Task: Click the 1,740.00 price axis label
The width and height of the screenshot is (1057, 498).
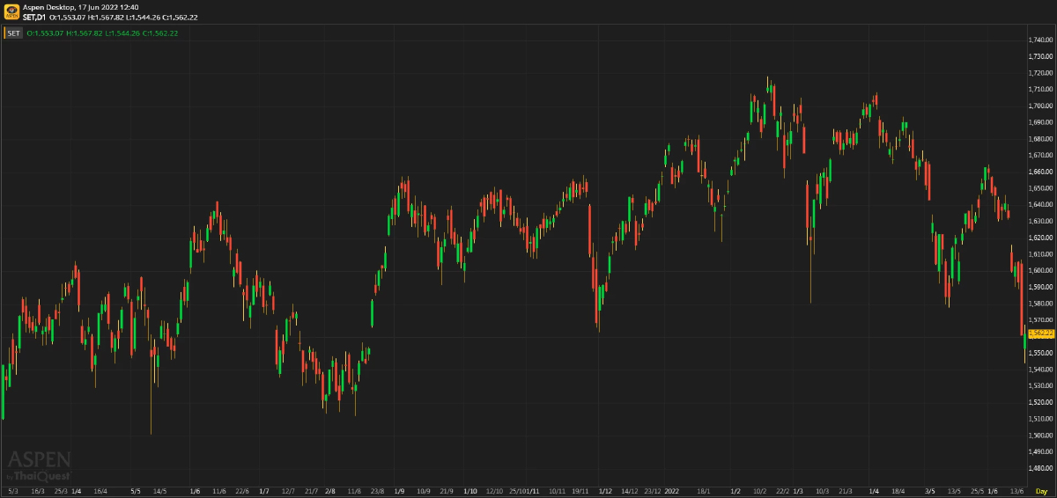Action: (1042, 40)
